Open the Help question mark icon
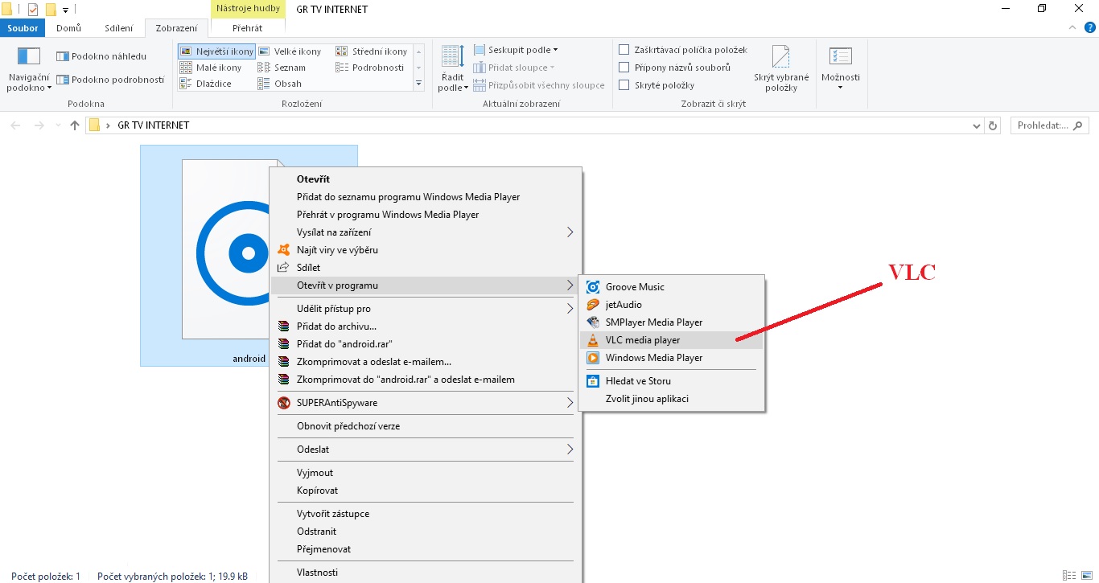Viewport: 1099px width, 583px height. (x=1089, y=28)
